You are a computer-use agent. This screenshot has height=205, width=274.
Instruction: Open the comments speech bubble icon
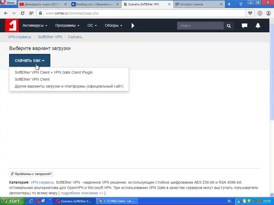245,26
